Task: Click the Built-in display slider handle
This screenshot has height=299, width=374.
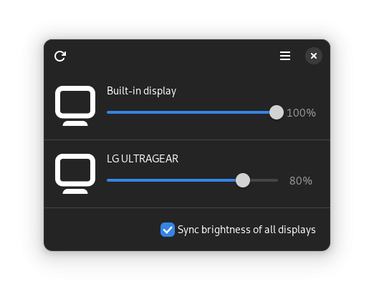Action: pos(277,112)
